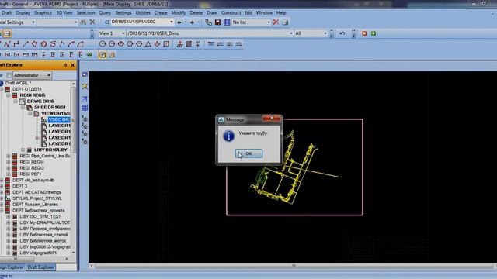Expand the REGI REGI4 tree node
The width and height of the screenshot is (497, 279).
(8, 162)
